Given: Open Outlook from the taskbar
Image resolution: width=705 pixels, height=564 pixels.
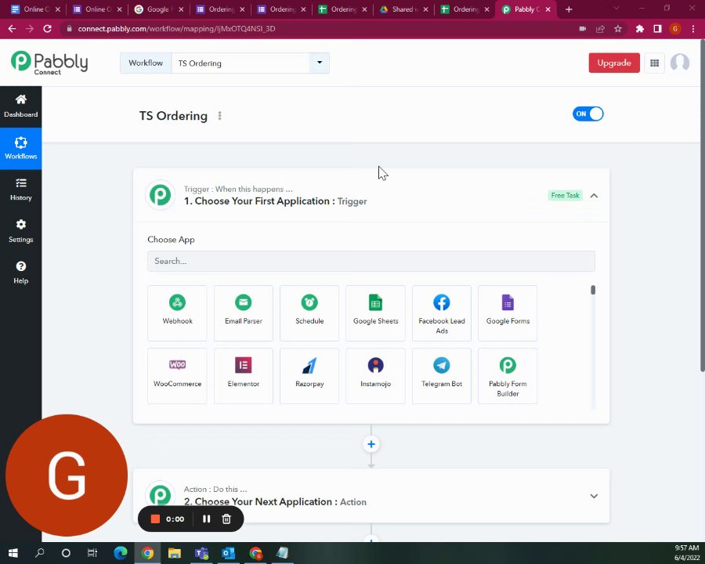Looking at the screenshot, I should coord(229,553).
